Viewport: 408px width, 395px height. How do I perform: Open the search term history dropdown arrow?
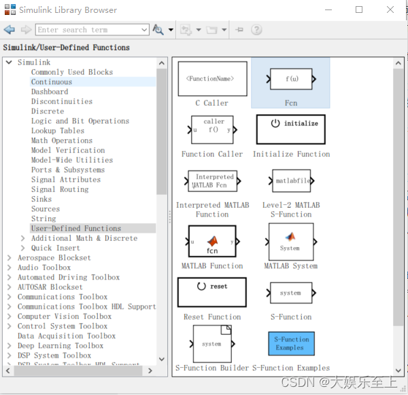[144, 30]
